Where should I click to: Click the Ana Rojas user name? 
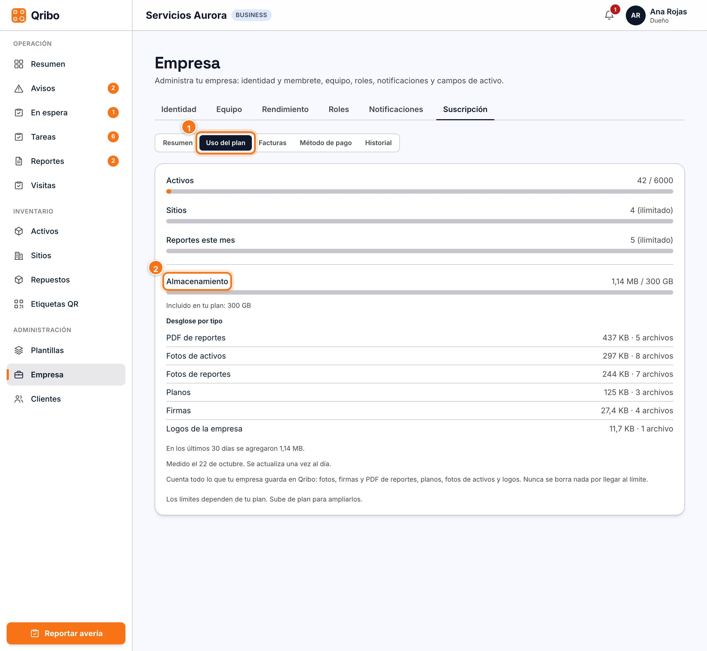tap(668, 12)
